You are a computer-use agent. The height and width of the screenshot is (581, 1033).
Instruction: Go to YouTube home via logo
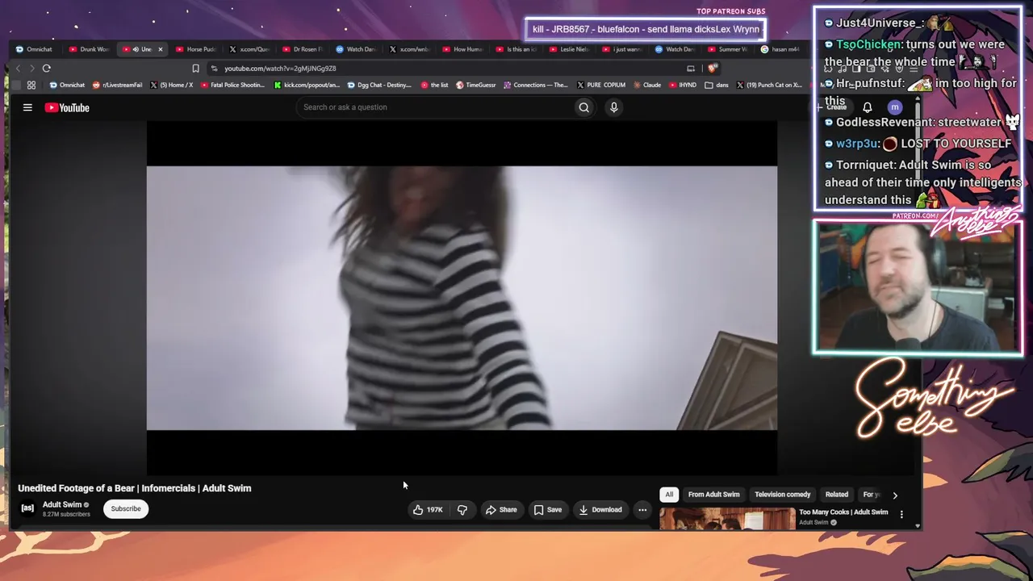(x=67, y=107)
